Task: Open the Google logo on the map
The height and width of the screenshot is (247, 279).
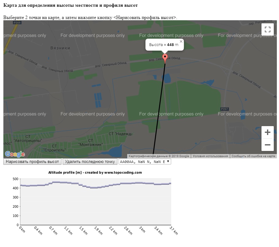Action: [15, 154]
